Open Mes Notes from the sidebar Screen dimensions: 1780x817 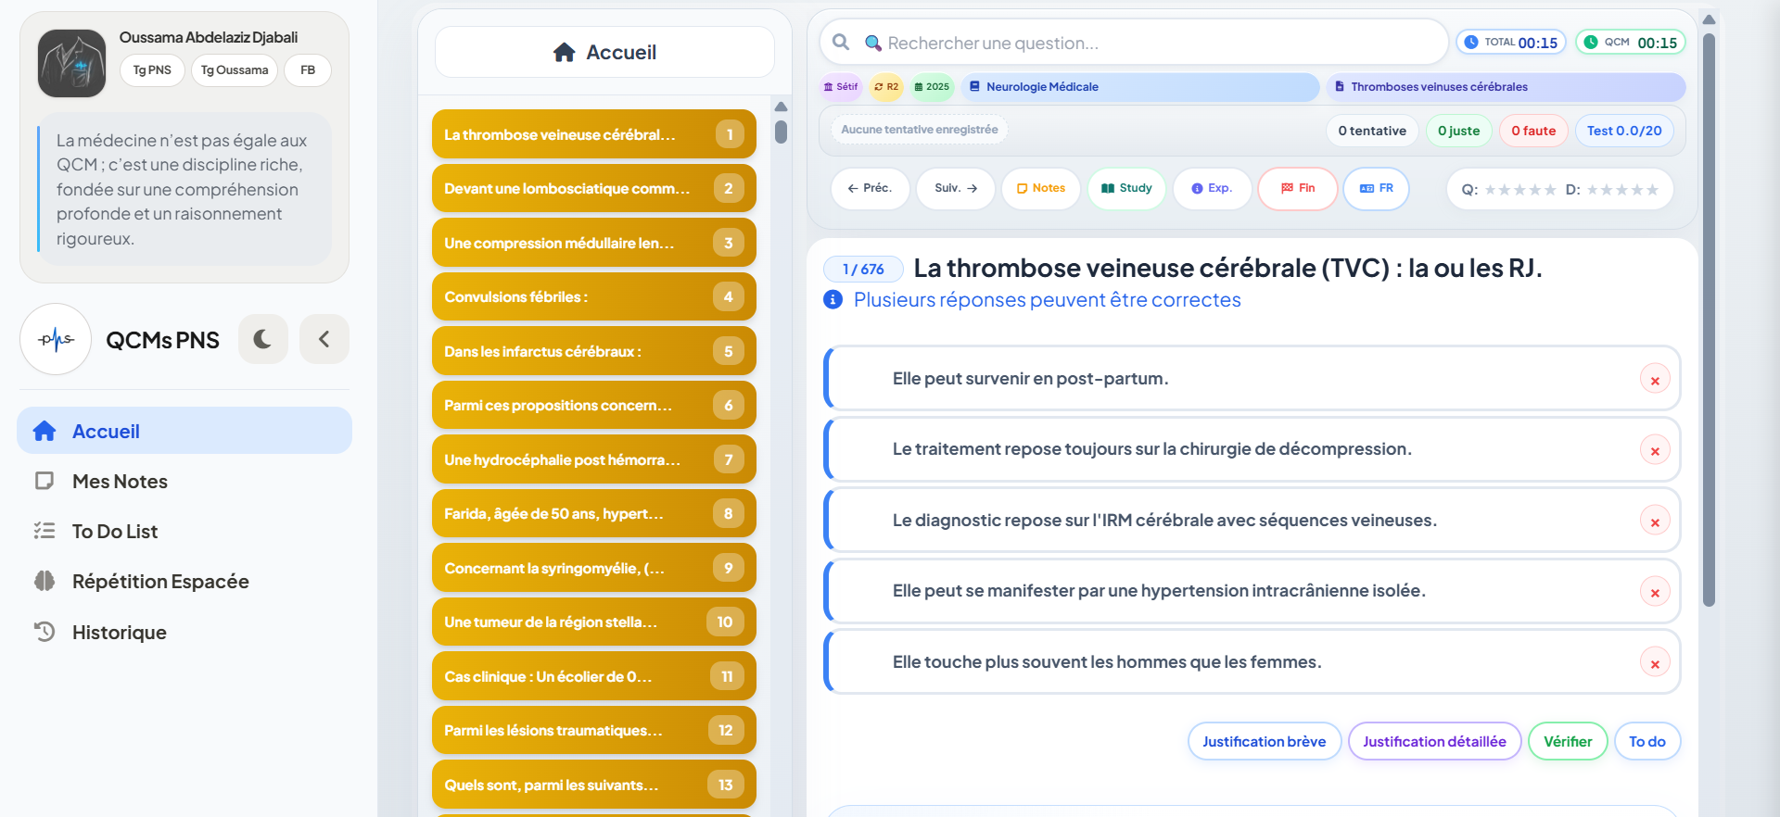click(120, 482)
